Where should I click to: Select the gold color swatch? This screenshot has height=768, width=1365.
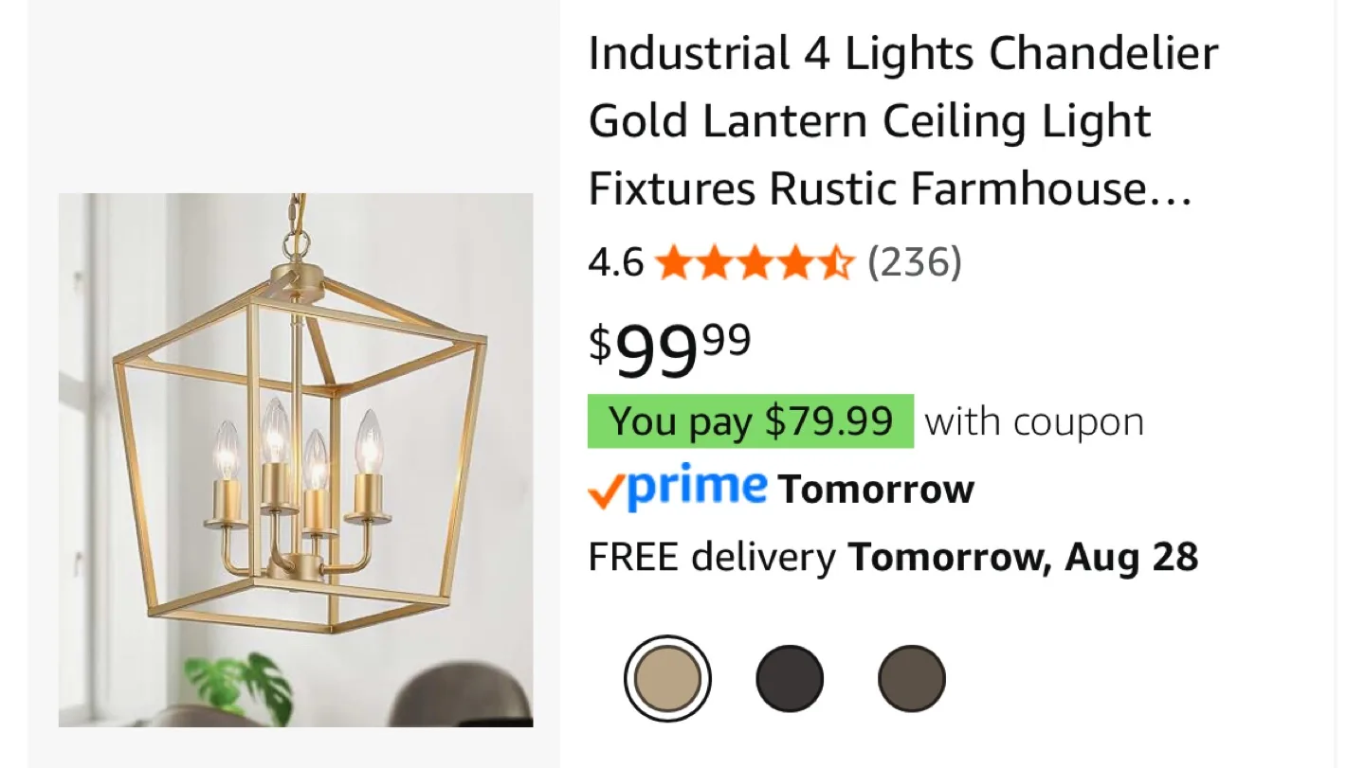click(x=668, y=679)
